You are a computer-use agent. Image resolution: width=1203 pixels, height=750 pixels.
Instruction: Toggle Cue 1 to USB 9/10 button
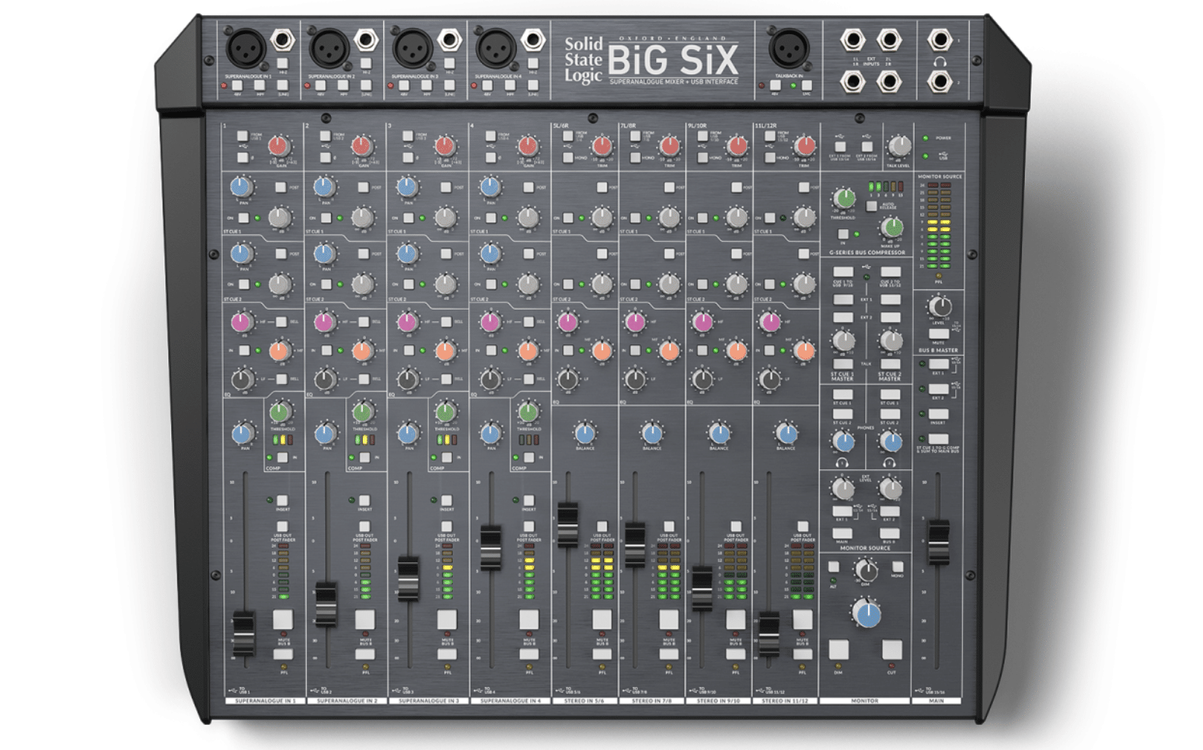[x=843, y=271]
